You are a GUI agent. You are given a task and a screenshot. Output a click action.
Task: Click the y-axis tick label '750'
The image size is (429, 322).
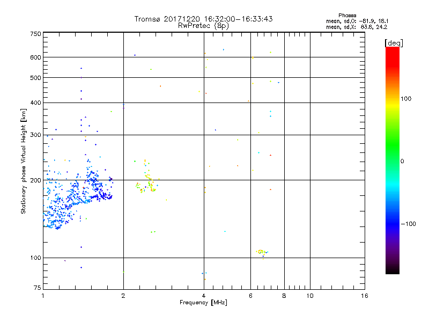[35, 34]
